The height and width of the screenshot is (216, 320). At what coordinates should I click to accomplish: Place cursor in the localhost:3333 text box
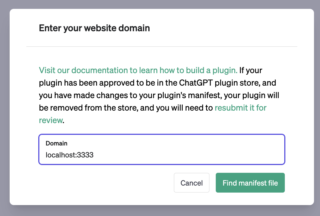pyautogui.click(x=104, y=155)
